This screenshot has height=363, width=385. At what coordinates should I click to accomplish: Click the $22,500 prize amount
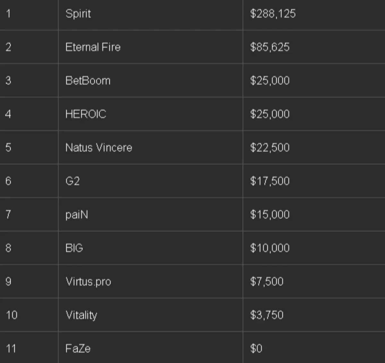(270, 148)
